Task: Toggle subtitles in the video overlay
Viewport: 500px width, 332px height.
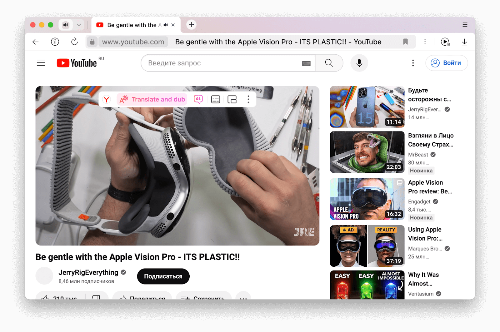Action: click(216, 99)
